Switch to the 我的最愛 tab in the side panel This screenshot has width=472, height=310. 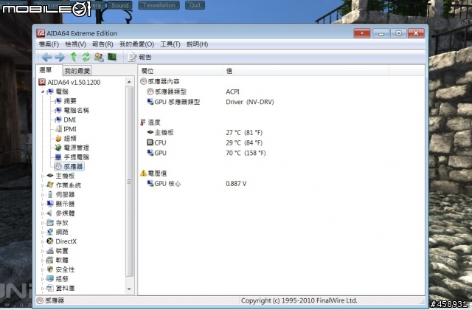coord(77,71)
